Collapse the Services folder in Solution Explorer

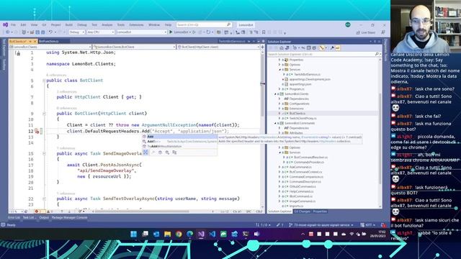(x=279, y=70)
